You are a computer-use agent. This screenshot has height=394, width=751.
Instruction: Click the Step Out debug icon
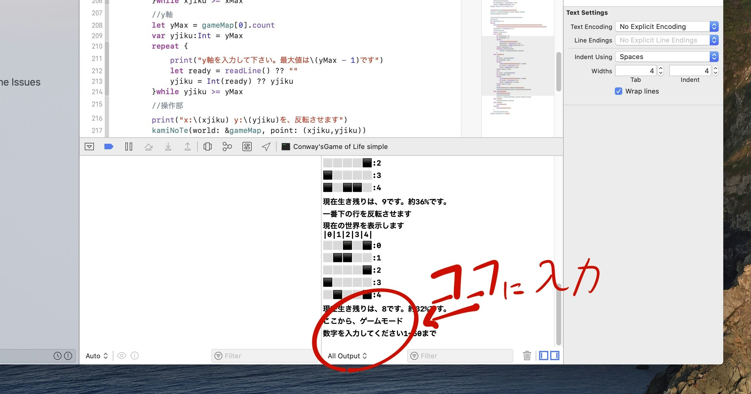point(187,147)
